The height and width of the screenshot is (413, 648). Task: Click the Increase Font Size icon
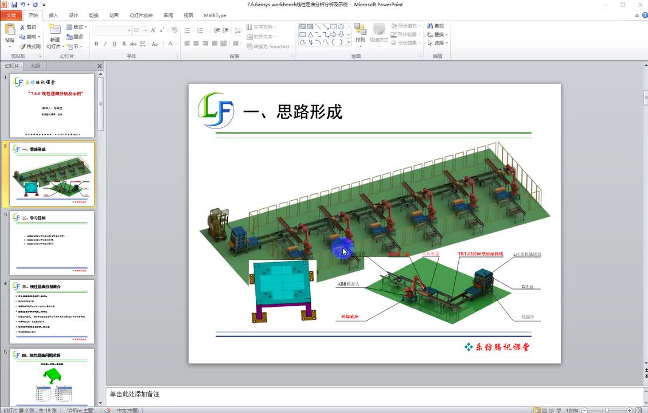pos(153,30)
